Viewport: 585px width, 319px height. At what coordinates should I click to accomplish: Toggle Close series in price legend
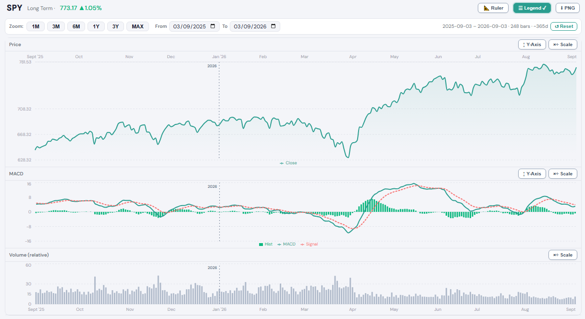click(x=288, y=163)
